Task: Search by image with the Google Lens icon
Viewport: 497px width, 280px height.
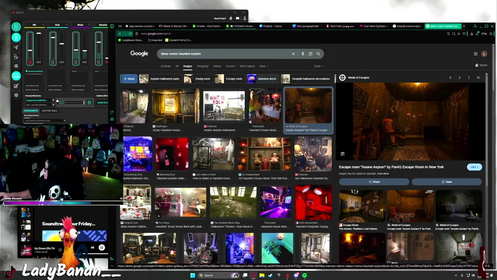Action: [x=310, y=54]
